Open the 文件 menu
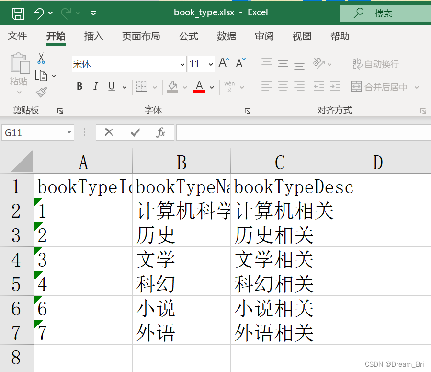This screenshot has height=372, width=431. click(17, 36)
